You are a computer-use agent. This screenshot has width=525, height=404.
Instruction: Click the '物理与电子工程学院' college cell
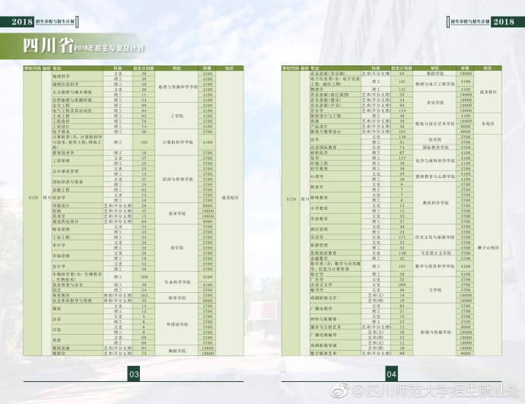click(434, 84)
